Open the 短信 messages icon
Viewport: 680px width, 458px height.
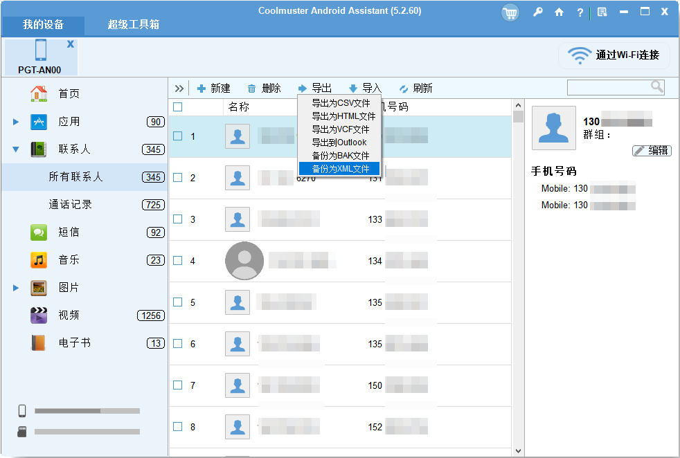39,232
